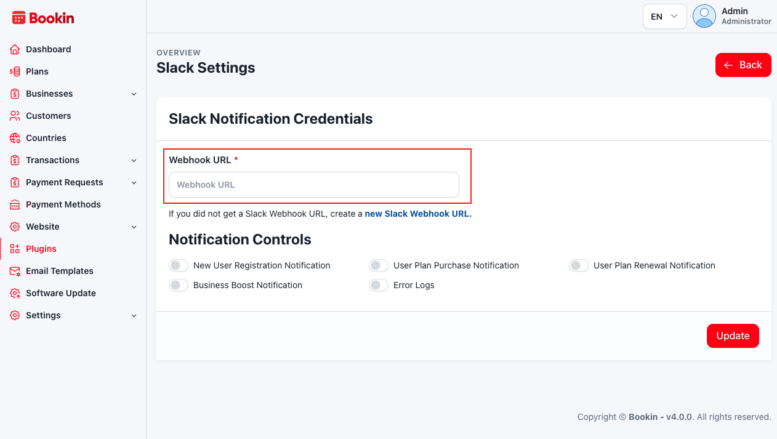Screen dimensions: 777x439
Task: Click the Countries globe icon
Action: click(15, 138)
